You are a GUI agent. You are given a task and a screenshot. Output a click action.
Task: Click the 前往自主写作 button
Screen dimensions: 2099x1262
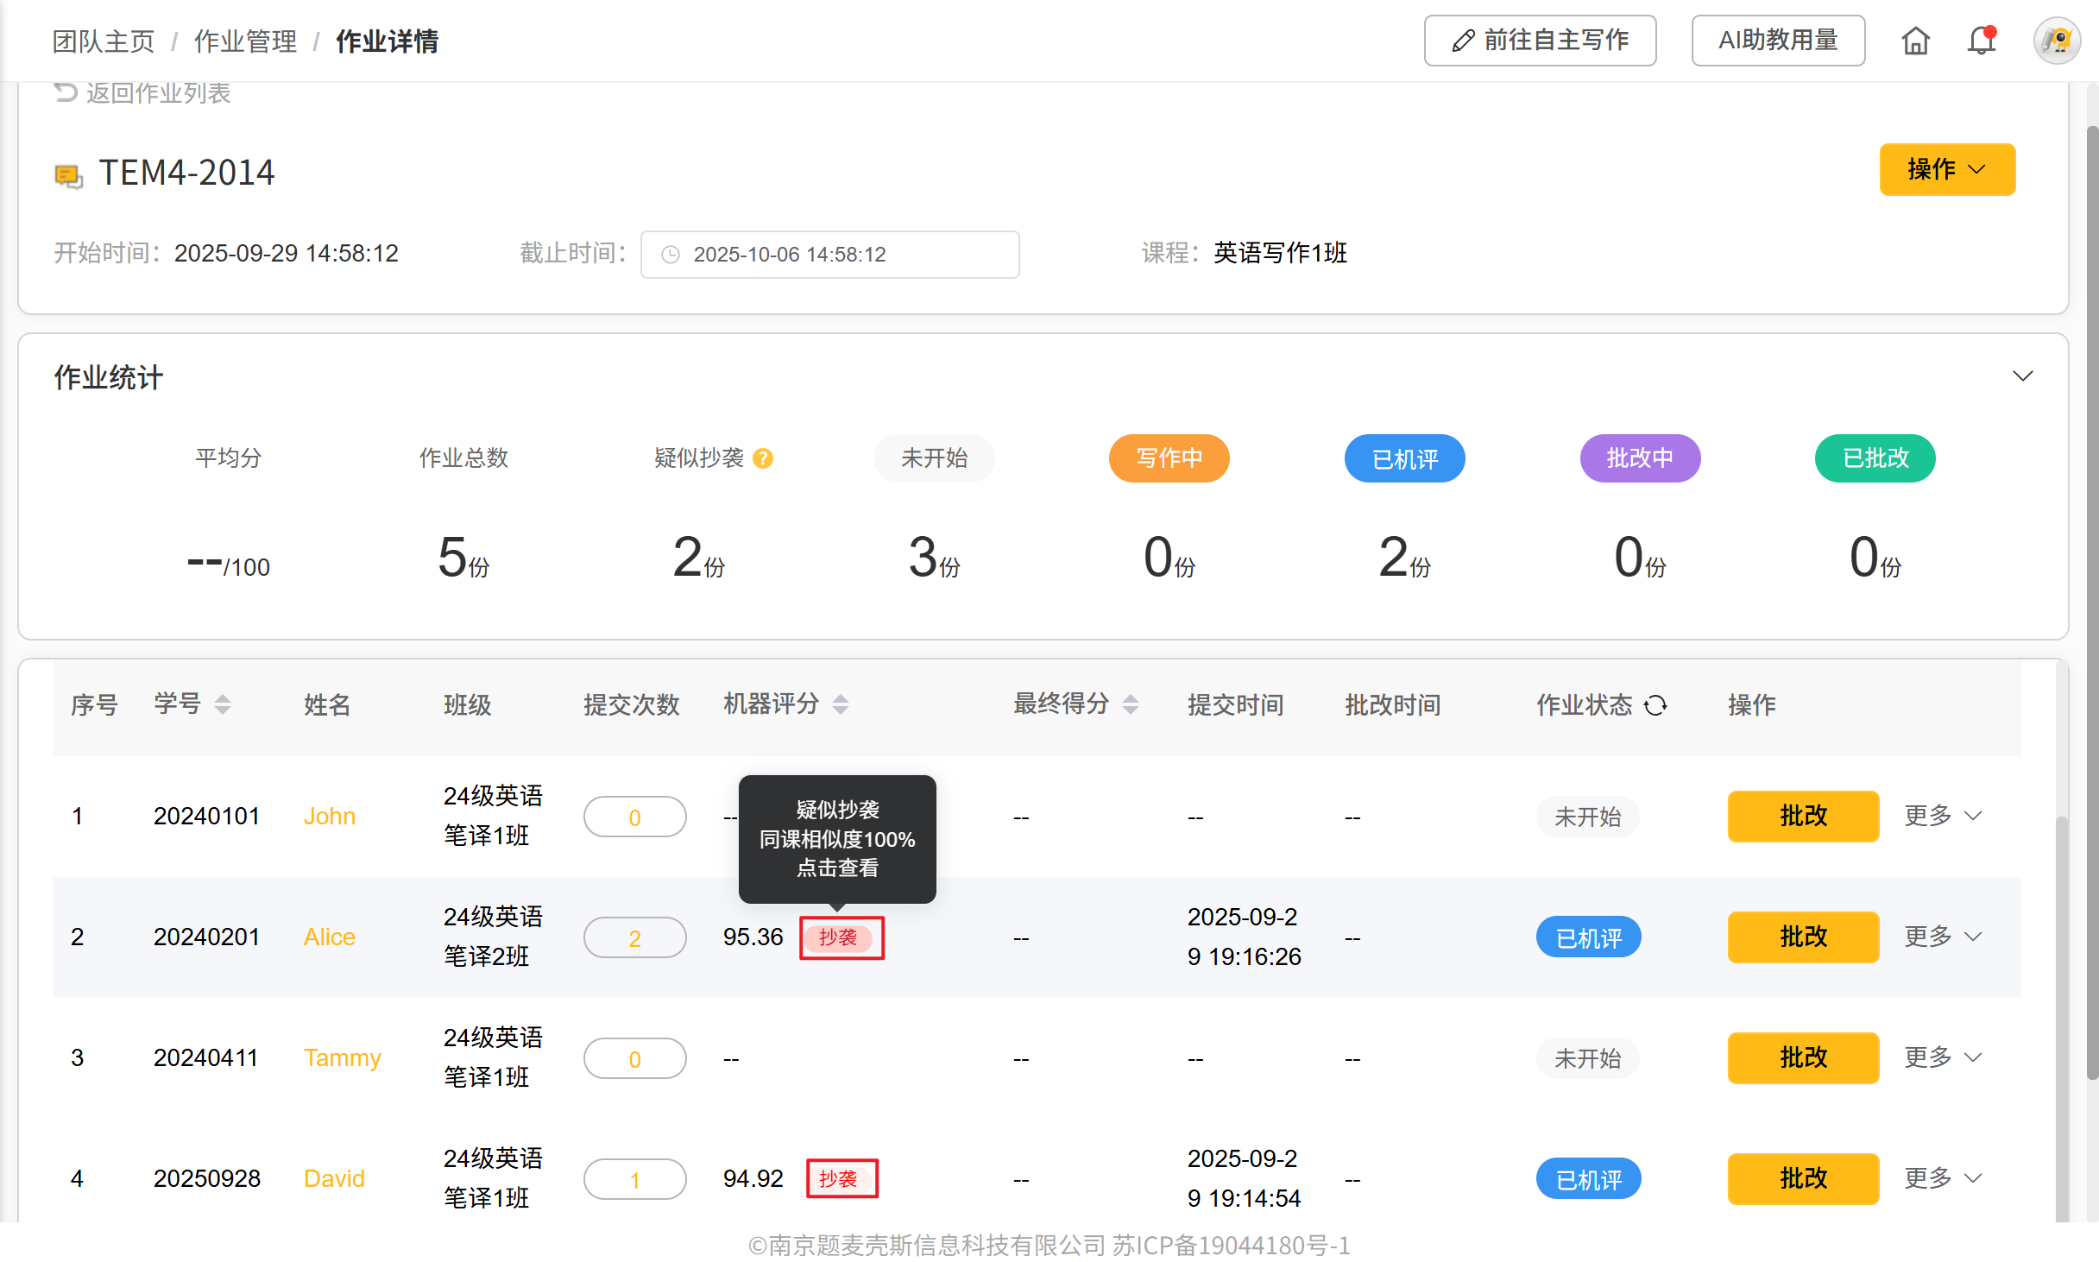1540,41
